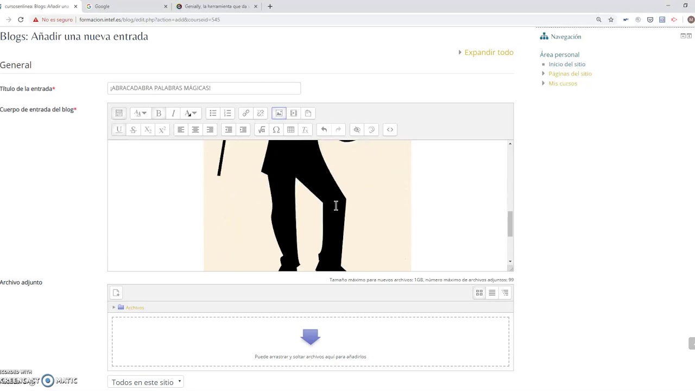The width and height of the screenshot is (695, 391).
Task: Switch to the cursosenlinea Blogs tab
Action: 39,7
